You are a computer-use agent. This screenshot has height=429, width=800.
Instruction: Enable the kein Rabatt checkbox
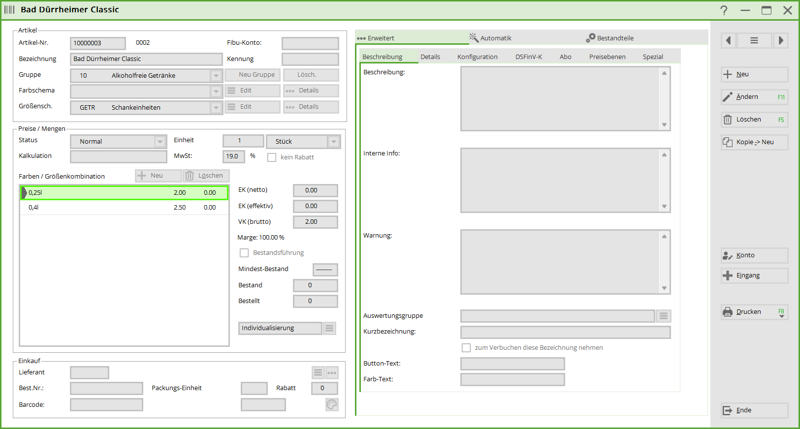point(272,157)
